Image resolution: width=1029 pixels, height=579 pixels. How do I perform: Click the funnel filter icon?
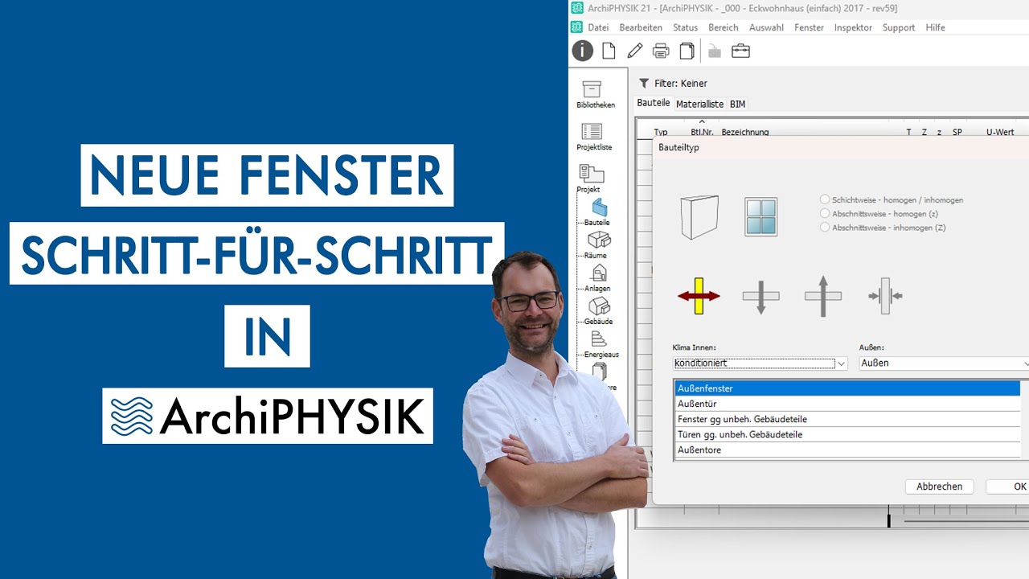coord(644,83)
